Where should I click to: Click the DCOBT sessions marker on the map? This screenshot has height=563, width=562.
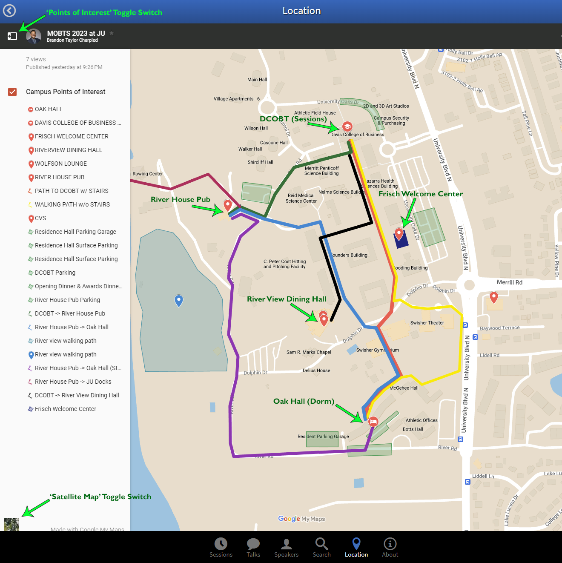[x=347, y=126]
